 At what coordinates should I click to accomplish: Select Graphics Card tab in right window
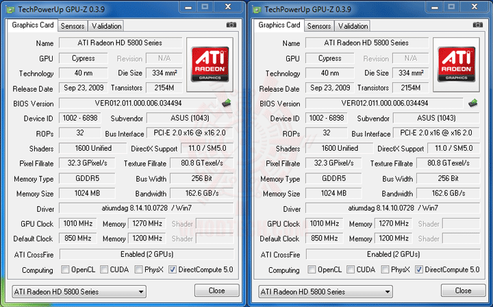279,25
